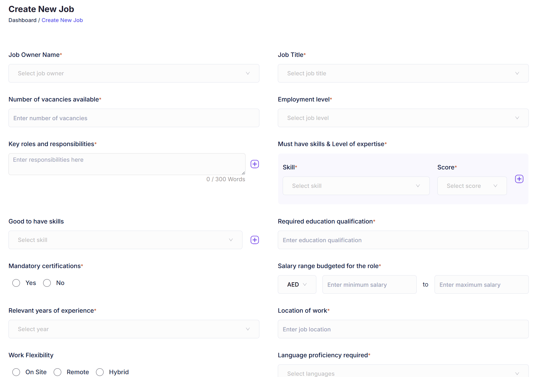Expand Relevant years of experience dropdown

tap(134, 329)
